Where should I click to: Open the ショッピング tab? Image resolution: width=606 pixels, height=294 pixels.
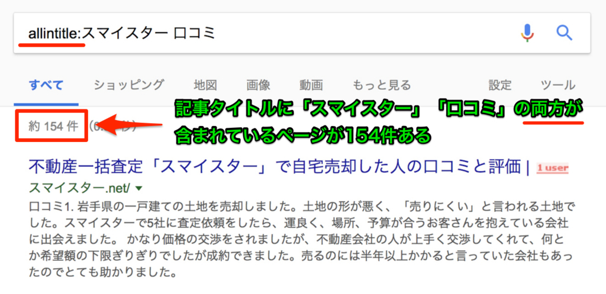[x=129, y=85]
